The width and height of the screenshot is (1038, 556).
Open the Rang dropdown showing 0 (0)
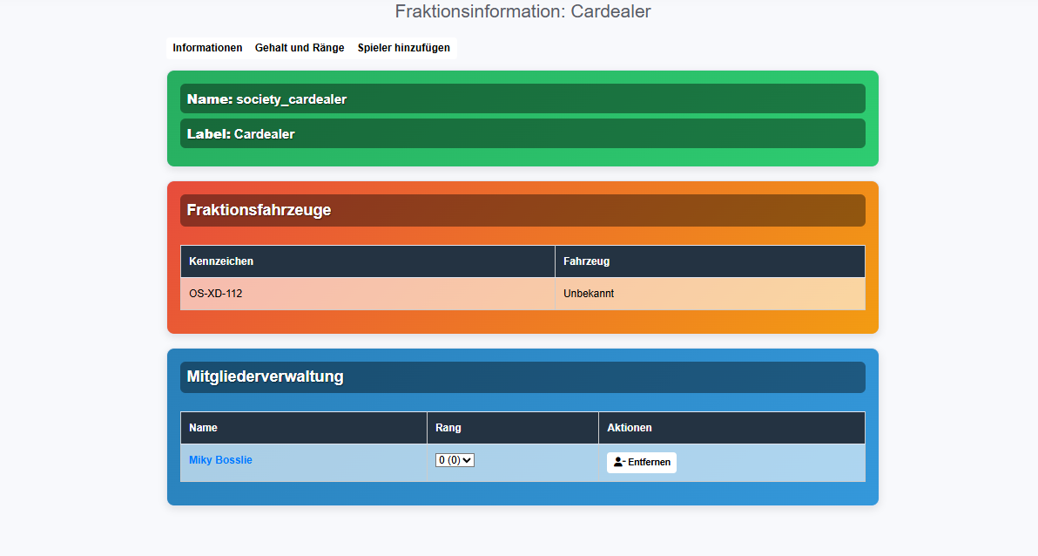point(454,460)
